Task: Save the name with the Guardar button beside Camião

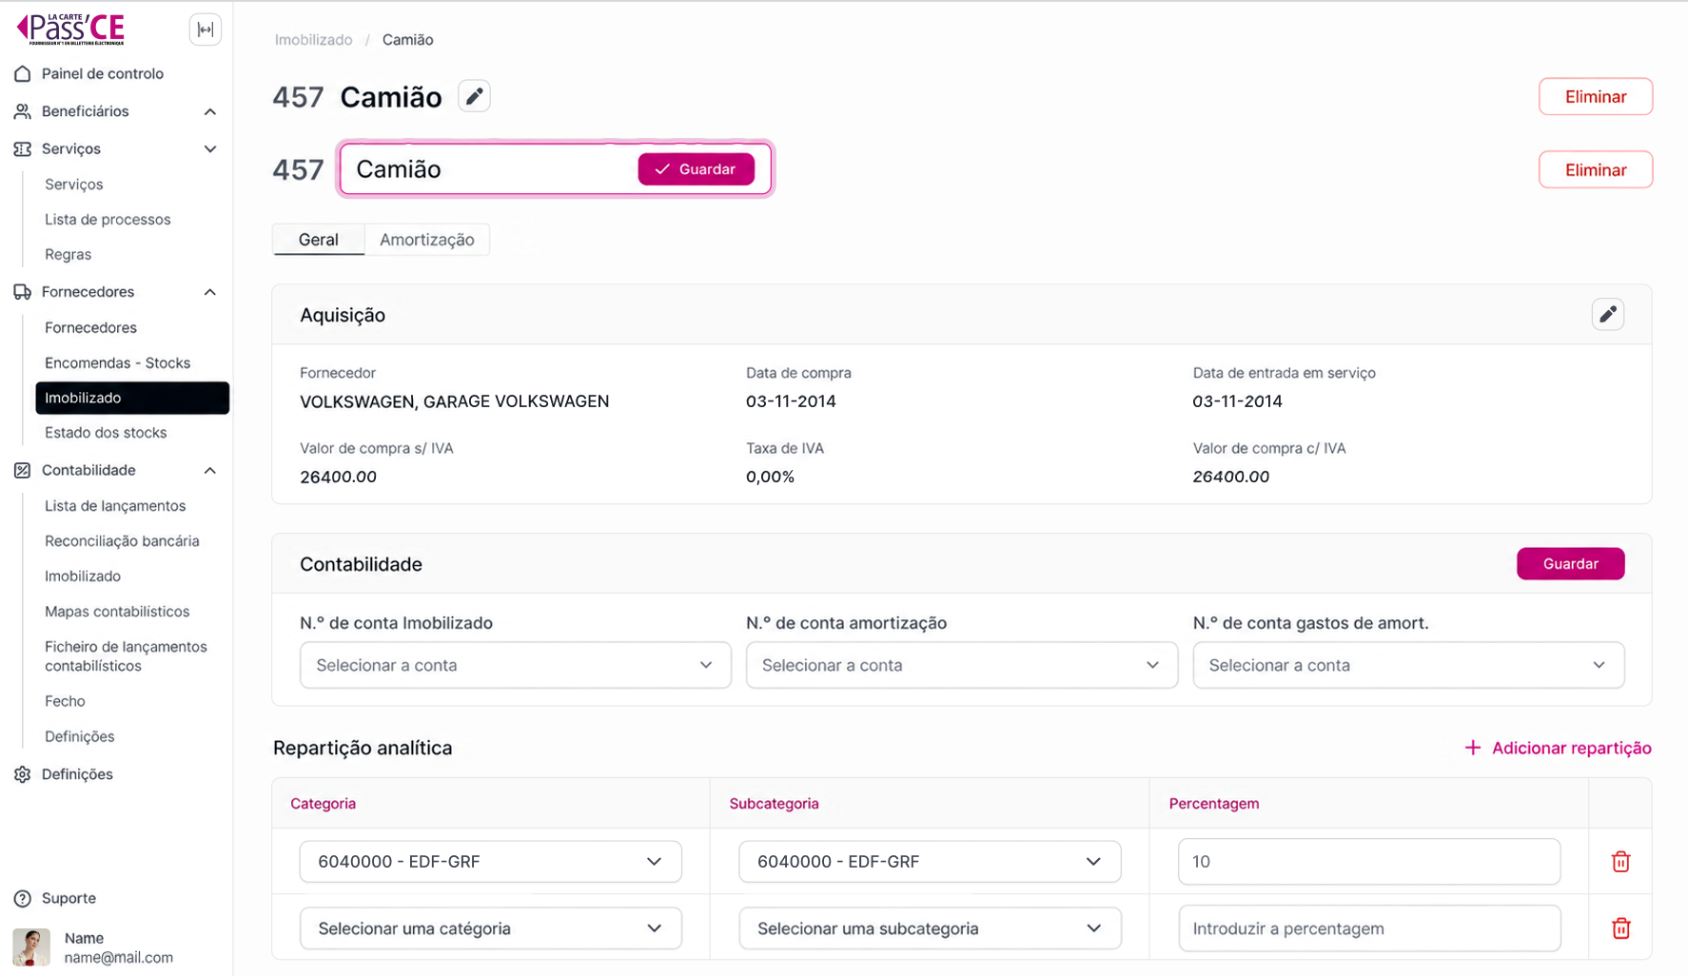Action: tap(696, 169)
